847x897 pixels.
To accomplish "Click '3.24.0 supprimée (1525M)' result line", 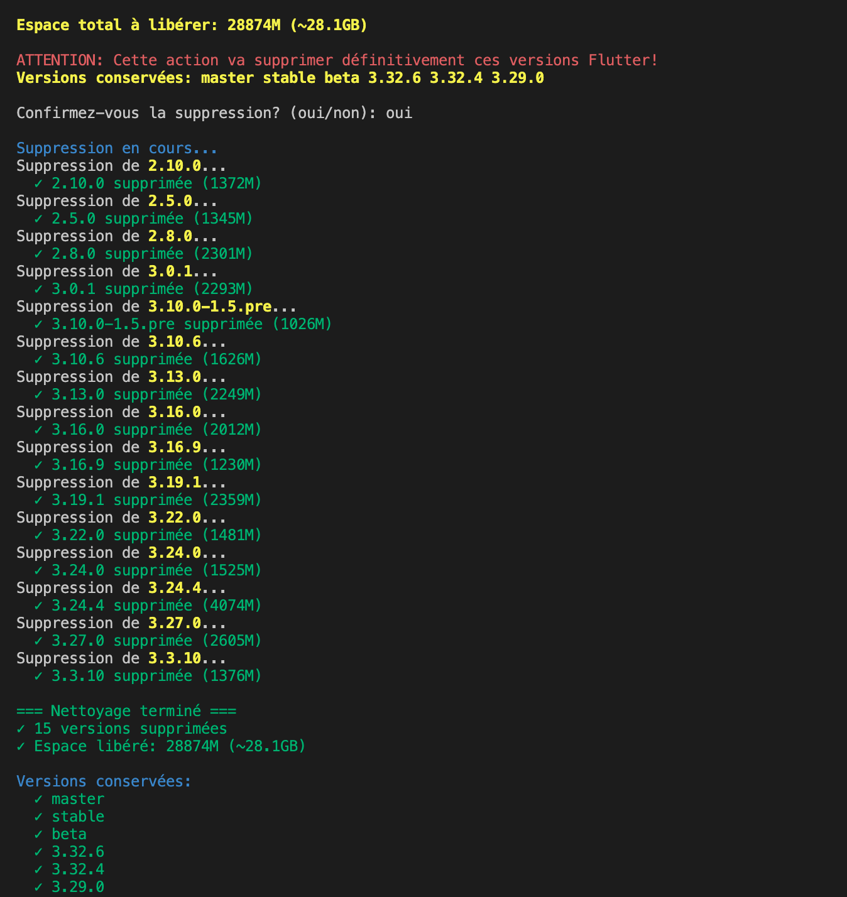I will (x=148, y=570).
